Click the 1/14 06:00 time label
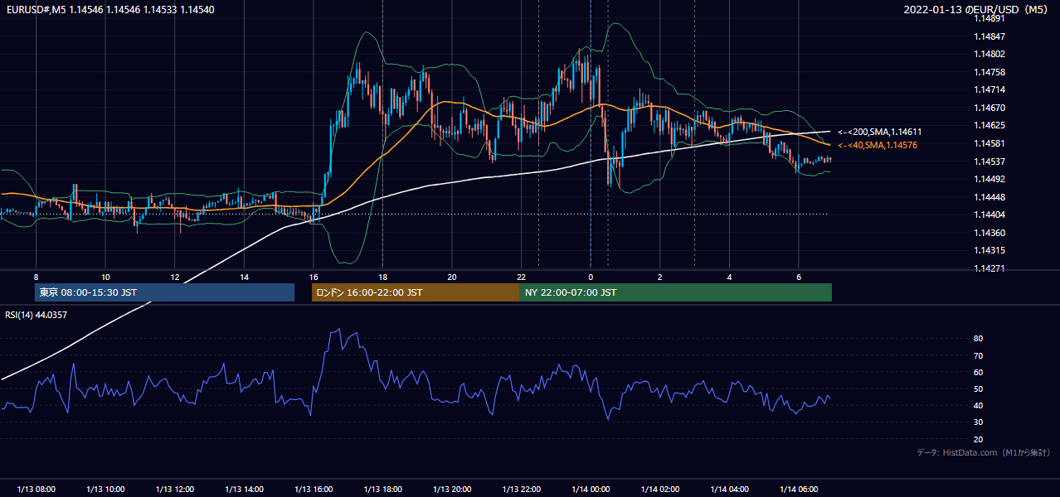The image size is (1060, 497). click(x=799, y=490)
